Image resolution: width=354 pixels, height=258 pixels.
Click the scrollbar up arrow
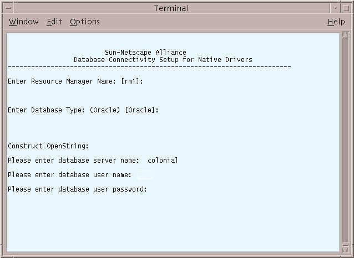click(345, 35)
